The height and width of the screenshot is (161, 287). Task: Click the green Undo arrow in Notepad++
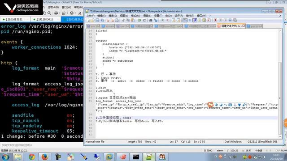tap(139, 20)
